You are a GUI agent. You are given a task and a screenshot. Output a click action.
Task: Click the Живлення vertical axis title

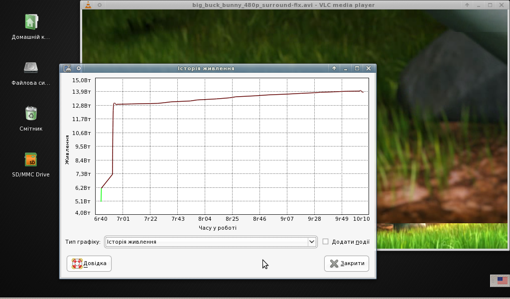[x=67, y=150]
